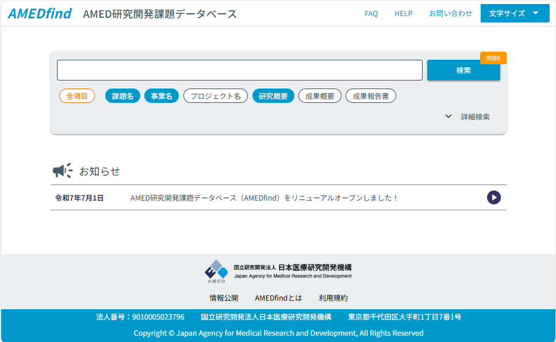This screenshot has height=342, width=556.
Task: Toggle the 課題名 filter
Action: (122, 96)
